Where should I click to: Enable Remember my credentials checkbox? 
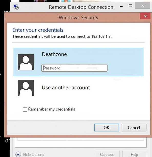click(25, 109)
